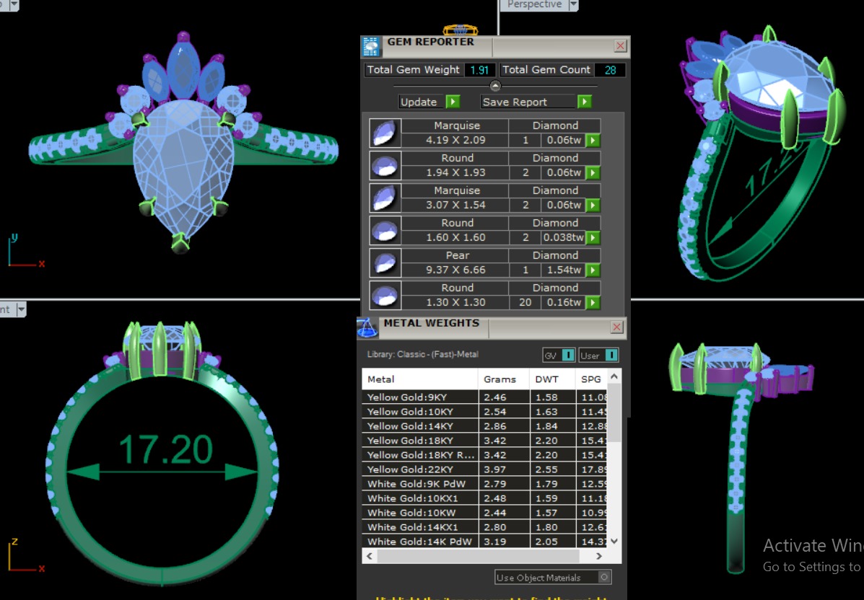Click right arrow of horizontal metal table scrollbar
864x600 pixels.
tap(600, 556)
